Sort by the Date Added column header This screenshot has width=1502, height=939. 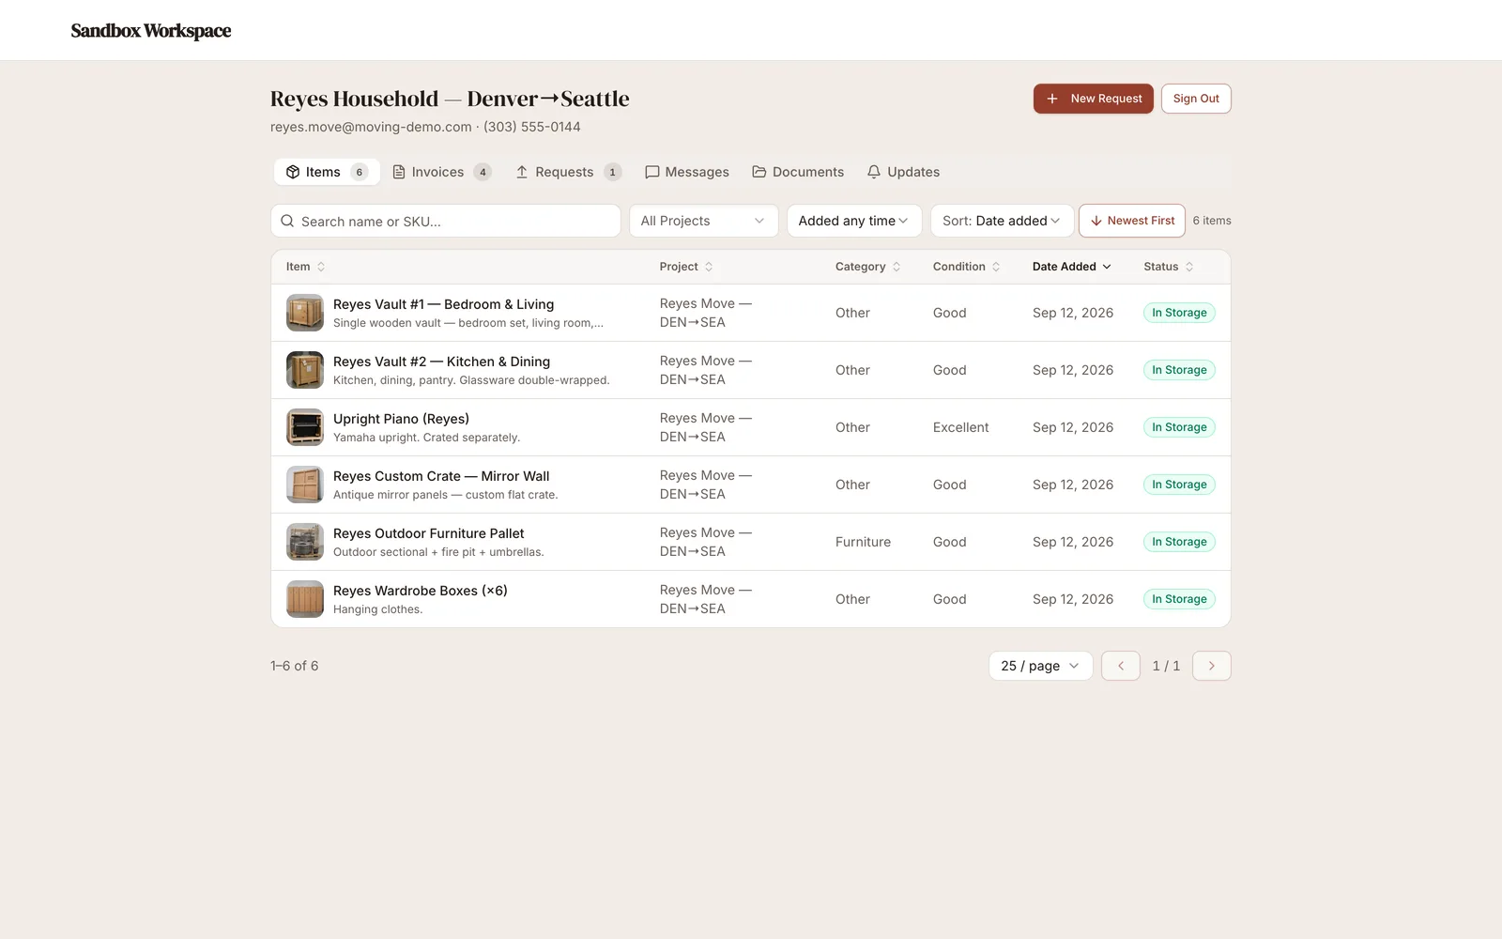1072,267
